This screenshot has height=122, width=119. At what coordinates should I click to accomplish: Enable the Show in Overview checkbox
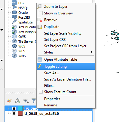[x=41, y=13]
